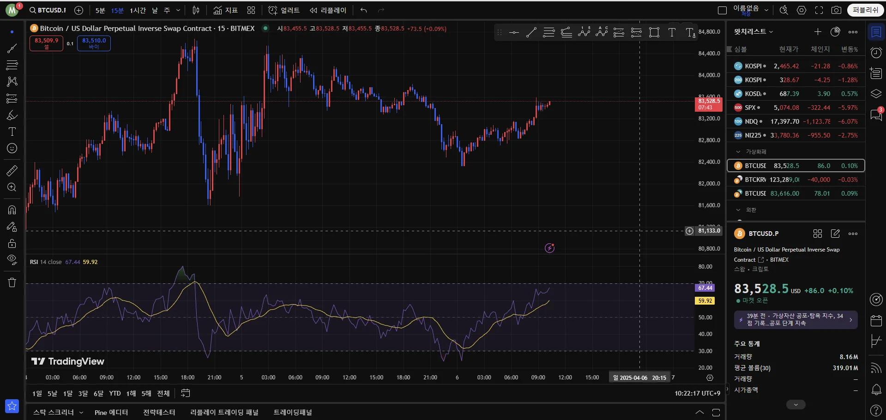Open the forecasting and measurement tools
The image size is (886, 420).
click(12, 98)
